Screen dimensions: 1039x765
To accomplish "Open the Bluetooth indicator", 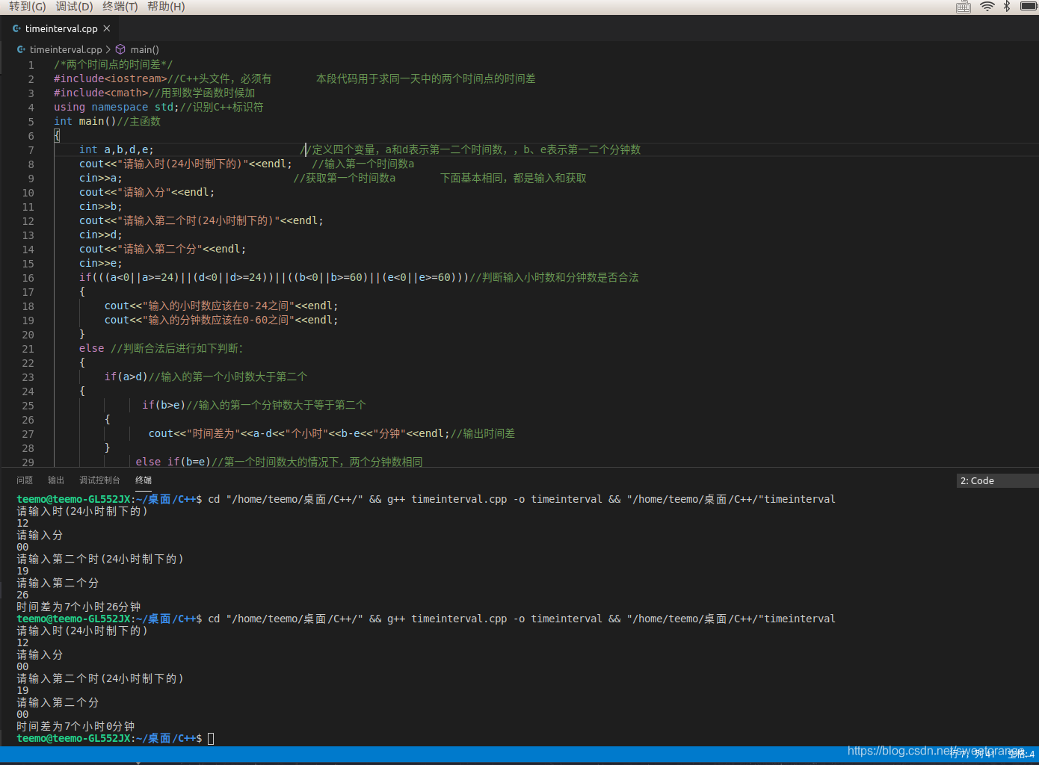I will click(x=1007, y=7).
